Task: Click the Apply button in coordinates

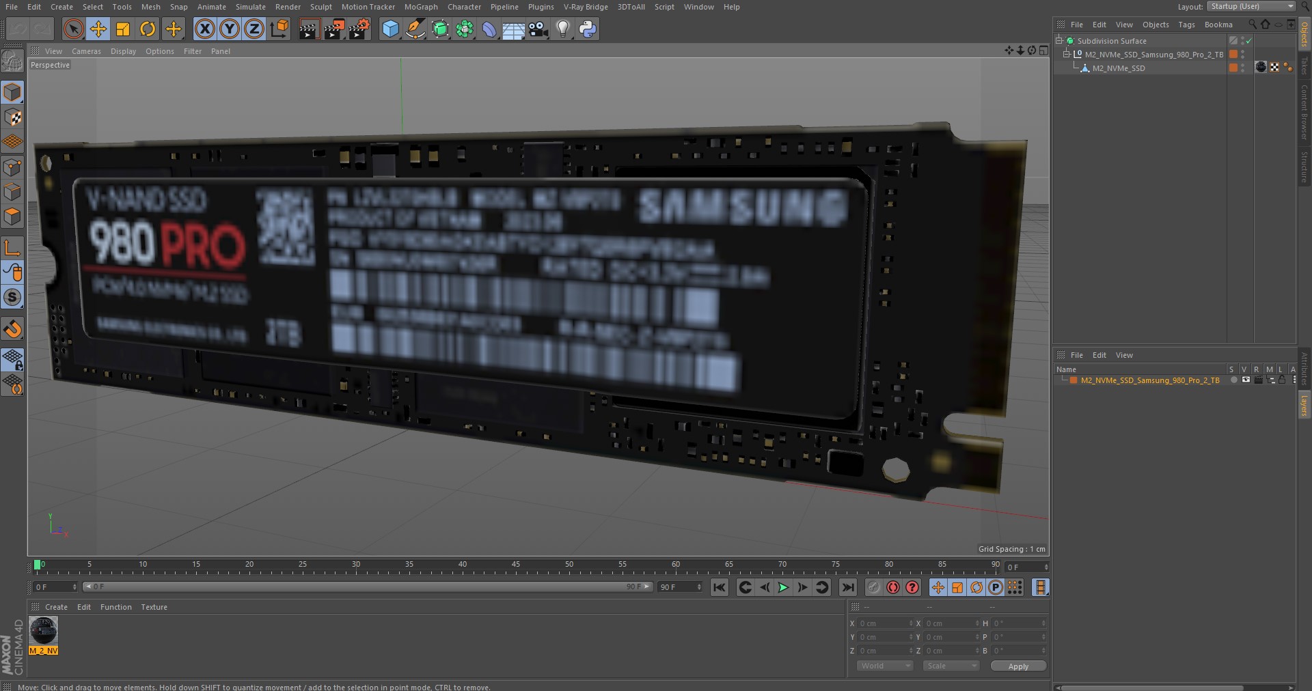Action: pyautogui.click(x=1018, y=666)
